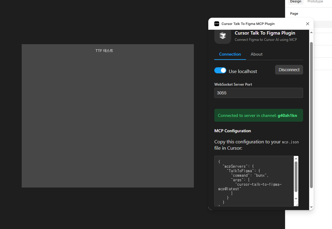Select the Design tab in Figma panel
332x229 pixels.
tap(296, 2)
